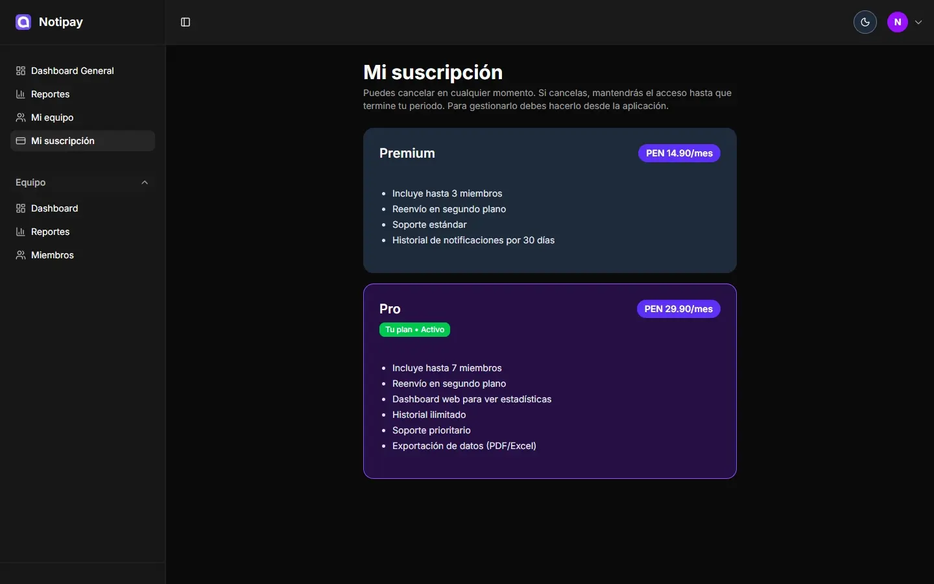Click the Reportes bar chart icon
The image size is (934, 584).
coord(21,94)
